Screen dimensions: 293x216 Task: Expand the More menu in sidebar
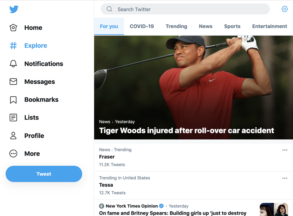(13, 154)
